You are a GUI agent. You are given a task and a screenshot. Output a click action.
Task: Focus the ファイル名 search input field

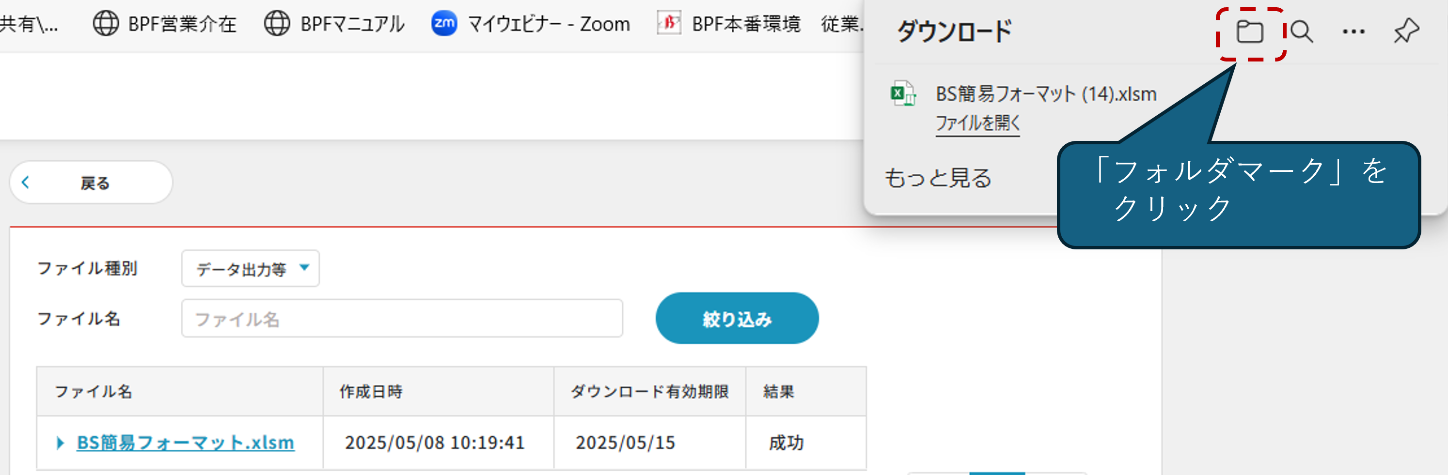pos(401,318)
